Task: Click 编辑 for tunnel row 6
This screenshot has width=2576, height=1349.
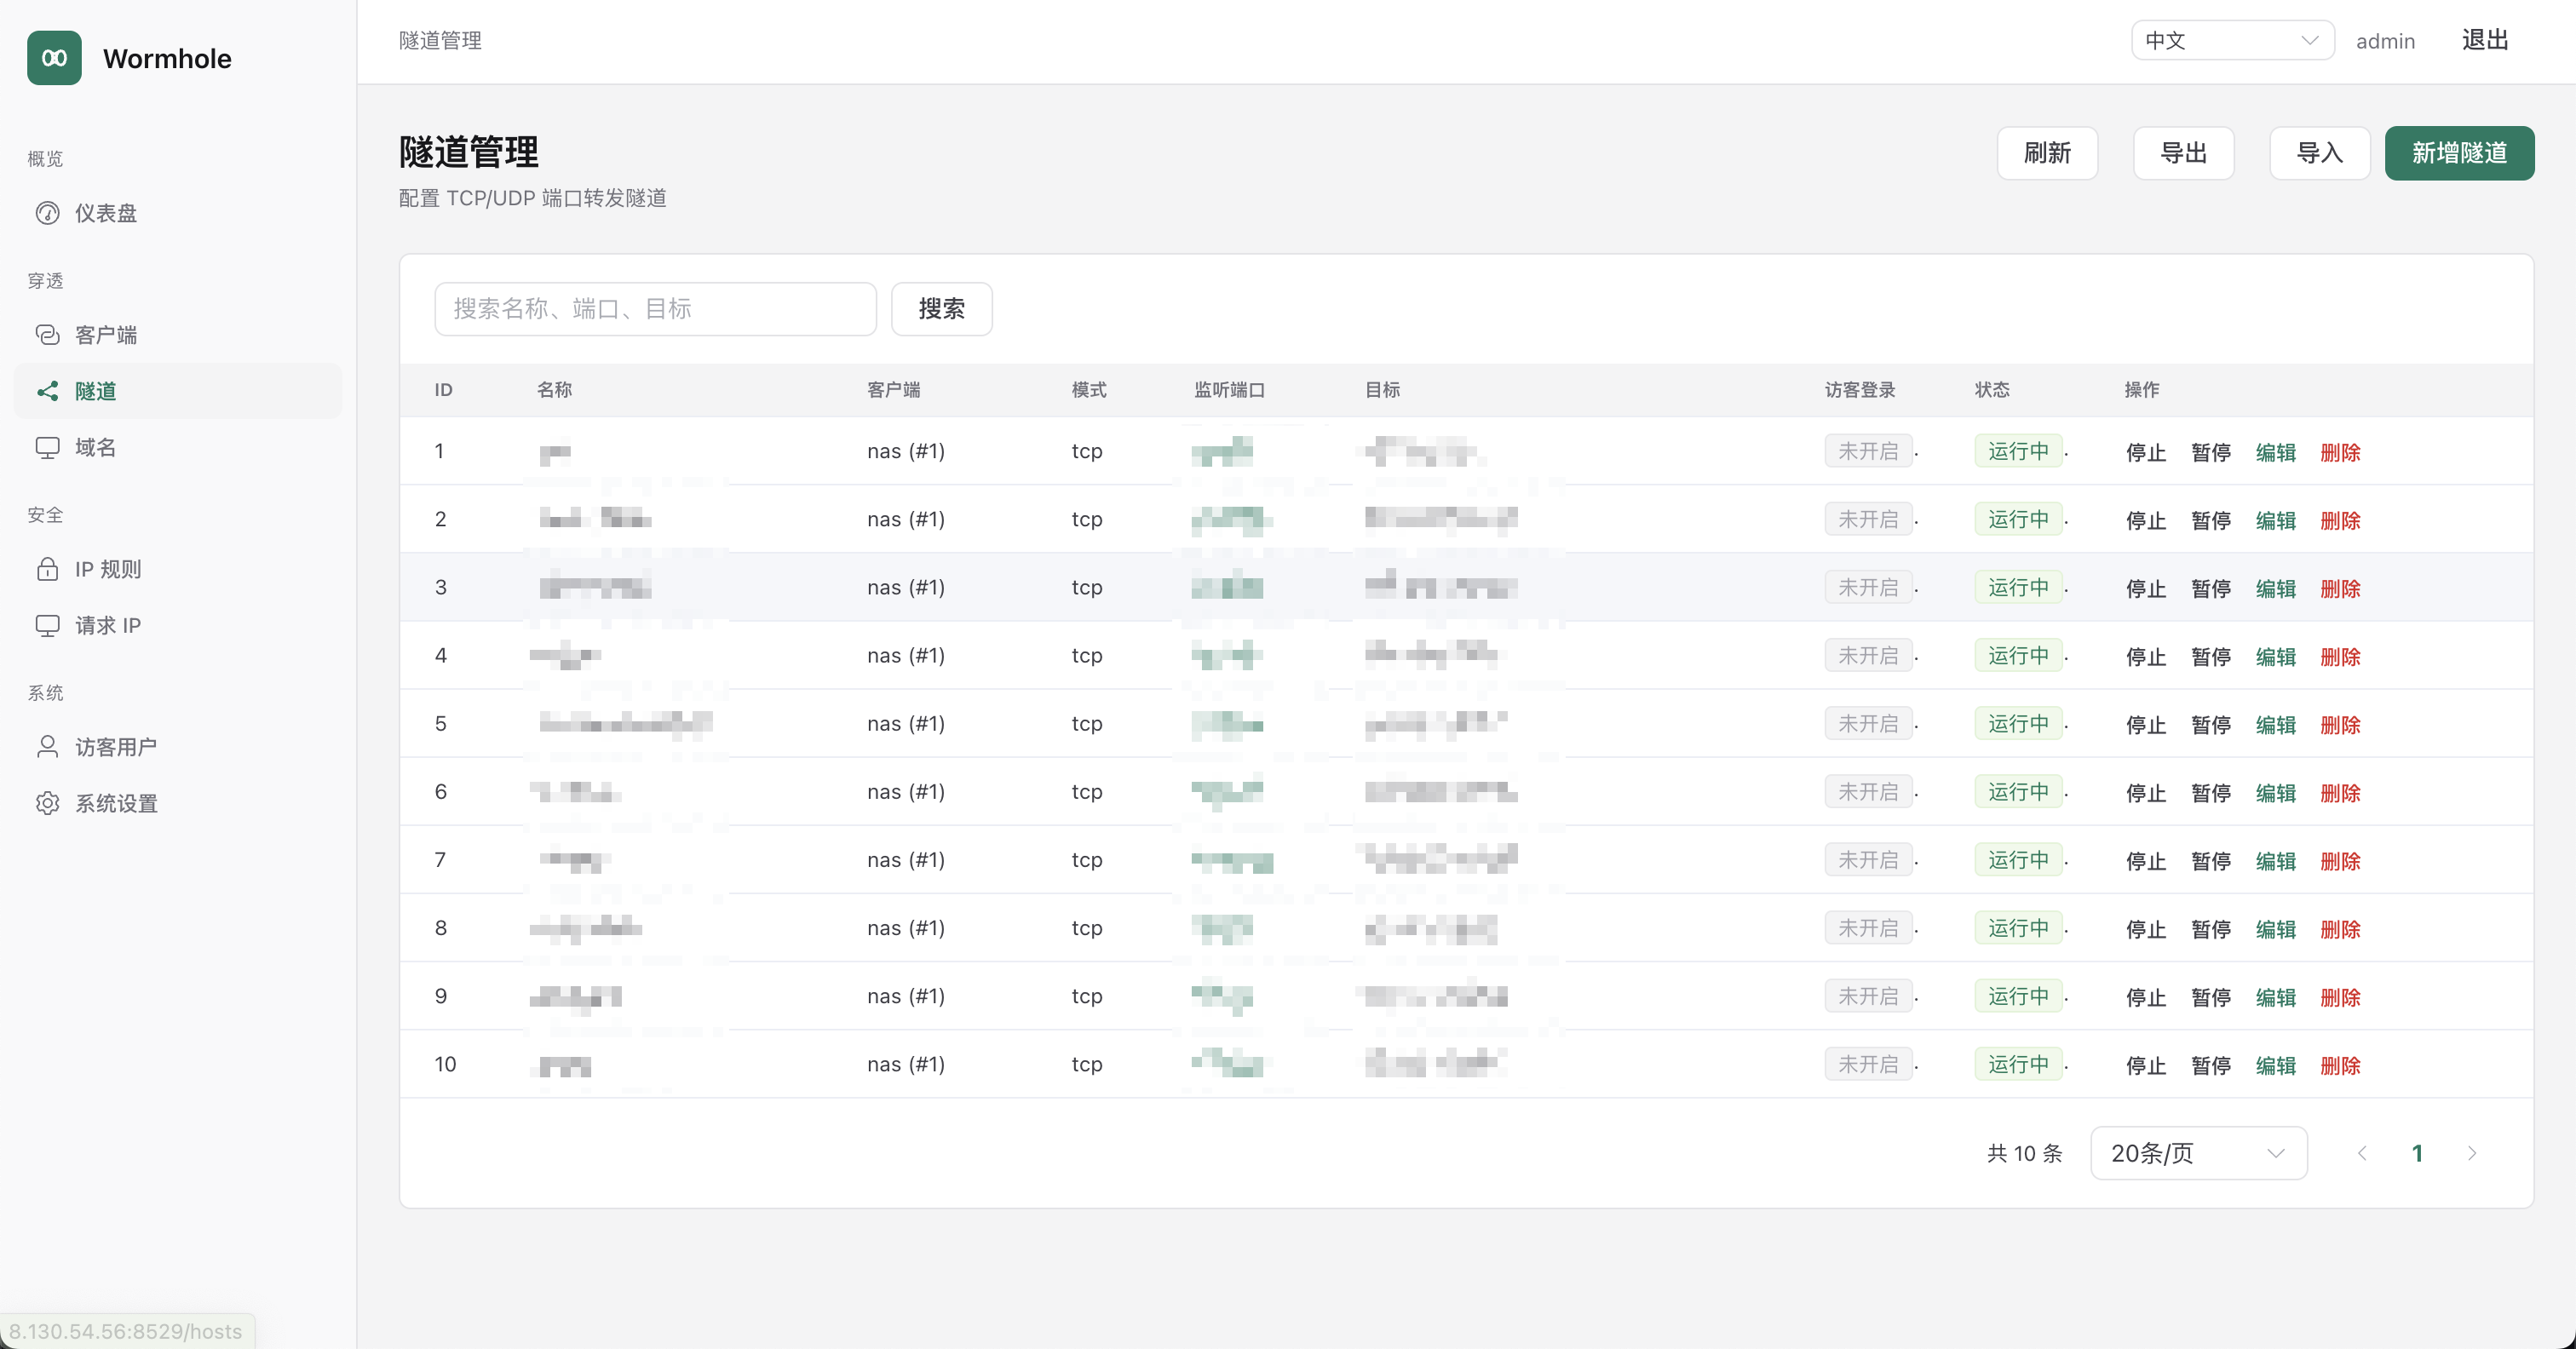Action: tap(2275, 792)
